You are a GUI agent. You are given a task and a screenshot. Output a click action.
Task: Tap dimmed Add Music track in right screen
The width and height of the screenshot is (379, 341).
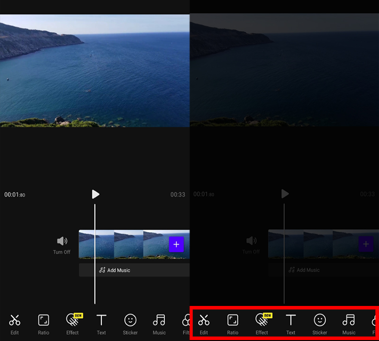point(324,269)
